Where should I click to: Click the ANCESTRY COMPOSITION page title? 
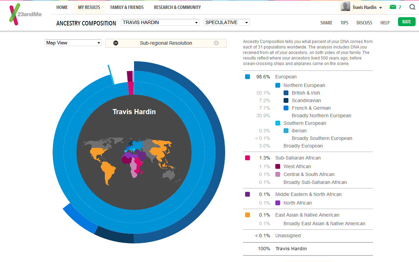[86, 23]
